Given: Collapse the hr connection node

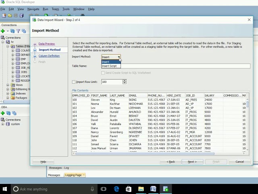Looking at the screenshot, I should click(3, 42).
